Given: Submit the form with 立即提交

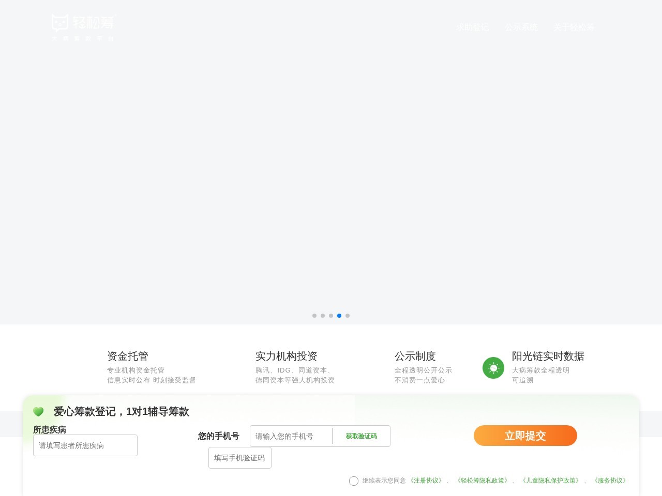Looking at the screenshot, I should coord(525,436).
